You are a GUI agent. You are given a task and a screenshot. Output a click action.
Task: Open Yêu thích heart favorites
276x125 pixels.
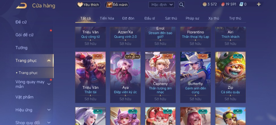[88, 5]
